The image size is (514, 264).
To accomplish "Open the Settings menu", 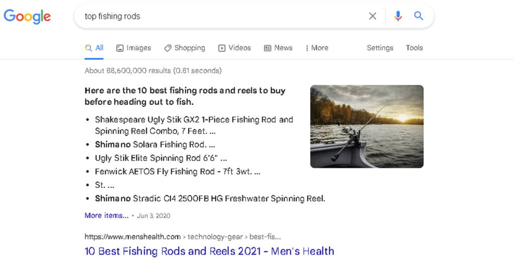I will pyautogui.click(x=380, y=48).
